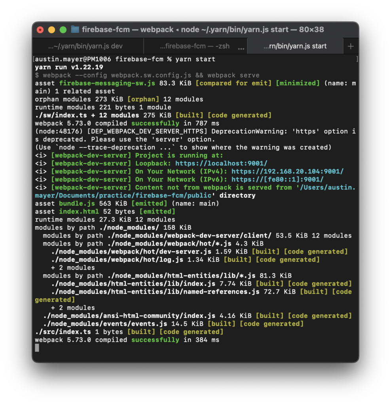Click the green full-screen traffic light
391x405 pixels.
point(63,29)
